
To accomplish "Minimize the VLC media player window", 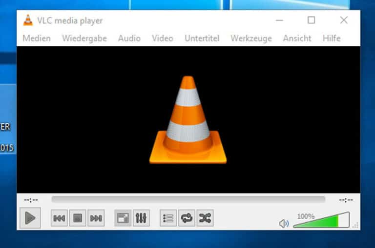I will pos(279,20).
